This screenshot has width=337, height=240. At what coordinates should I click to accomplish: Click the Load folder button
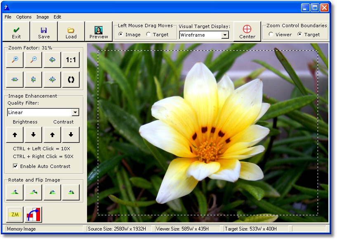coord(71,32)
